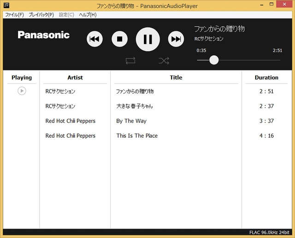295x238 pixels.
Task: Open the ファイル(F) menu
Action: [x=14, y=15]
